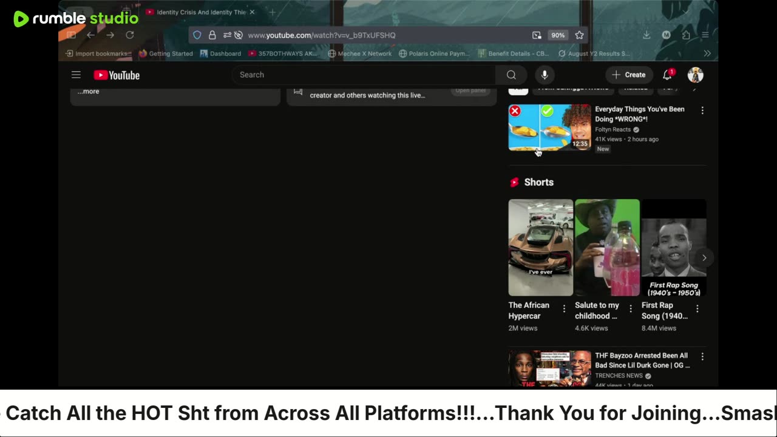Click First Rap Song title text

665,311
